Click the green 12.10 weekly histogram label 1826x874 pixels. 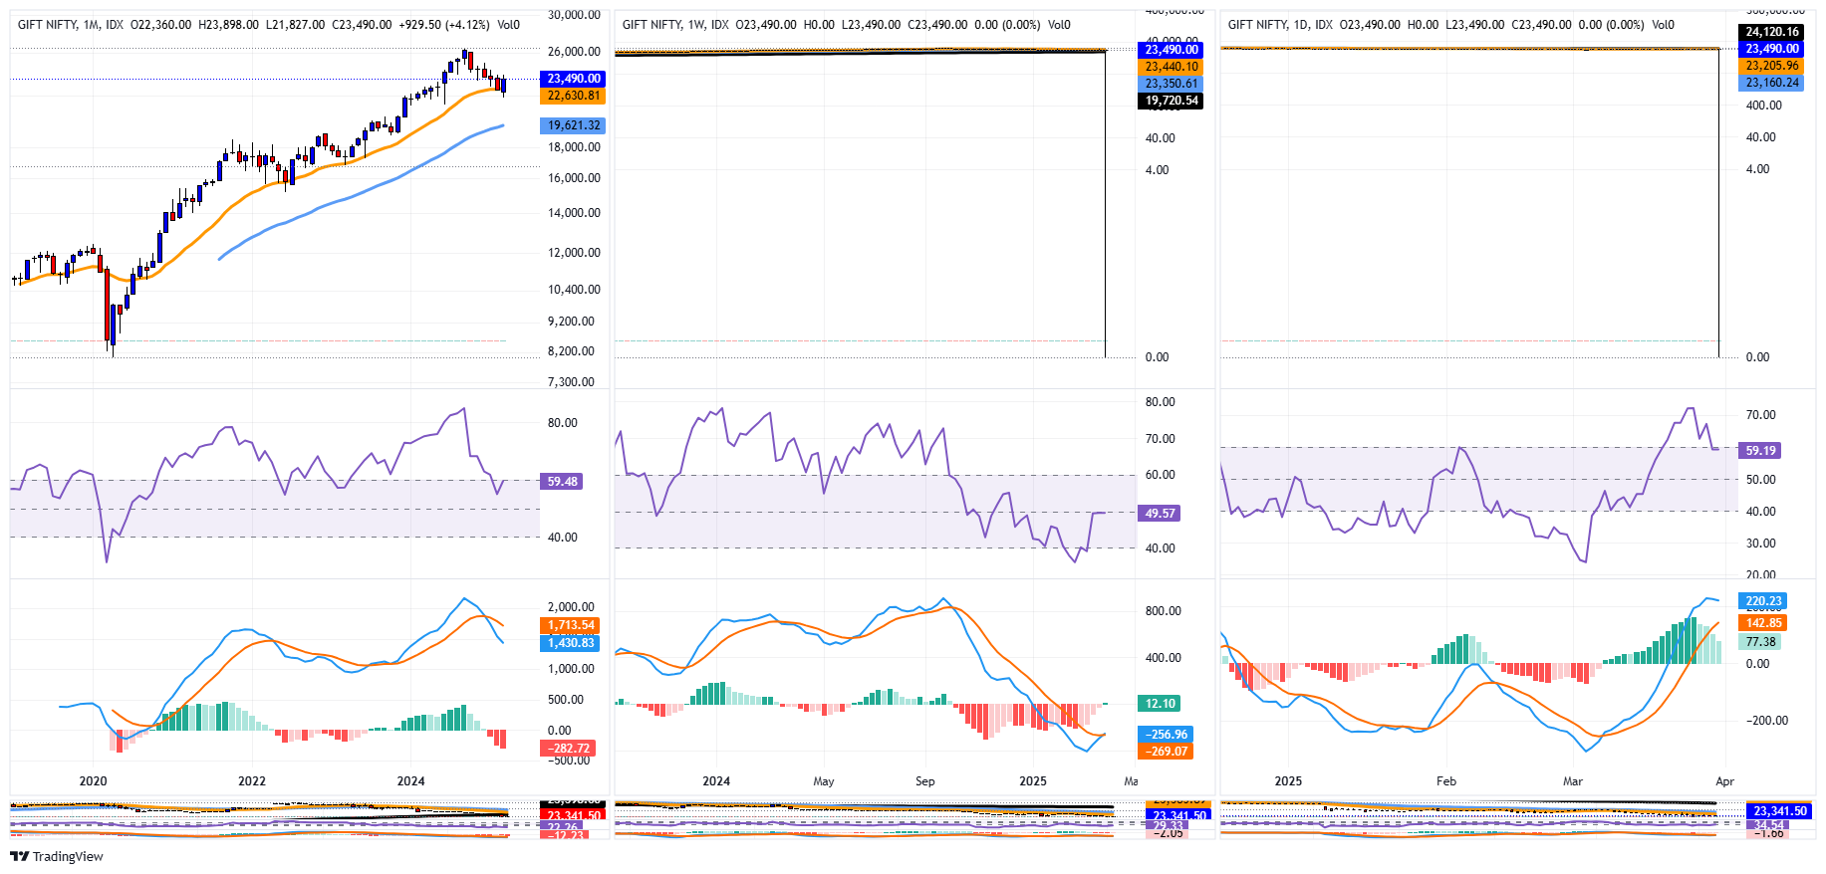pos(1160,704)
